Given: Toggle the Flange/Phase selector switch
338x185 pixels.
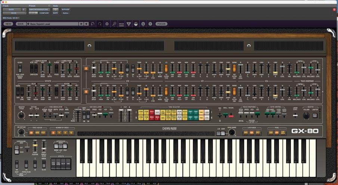Looking at the screenshot, I should 56,68.
